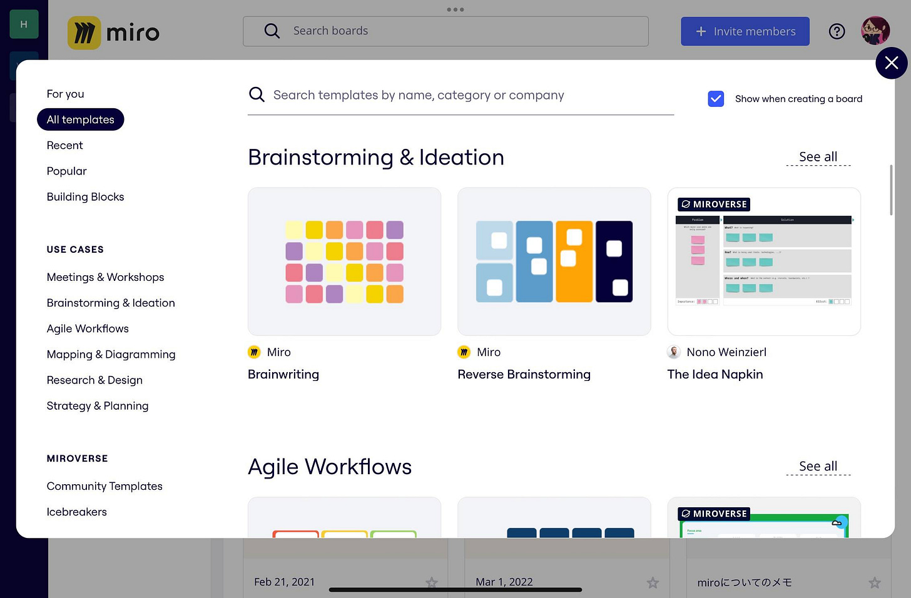The width and height of the screenshot is (911, 598).
Task: Open Recent templates
Action: 64,145
